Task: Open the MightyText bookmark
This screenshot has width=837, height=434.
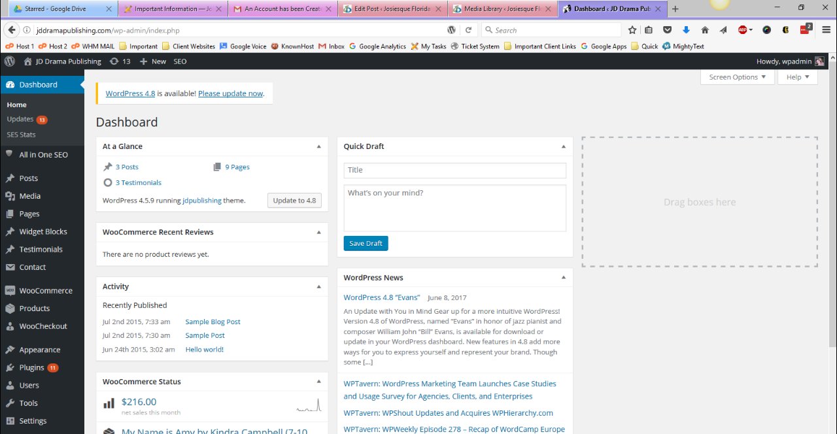Action: pyautogui.click(x=683, y=46)
